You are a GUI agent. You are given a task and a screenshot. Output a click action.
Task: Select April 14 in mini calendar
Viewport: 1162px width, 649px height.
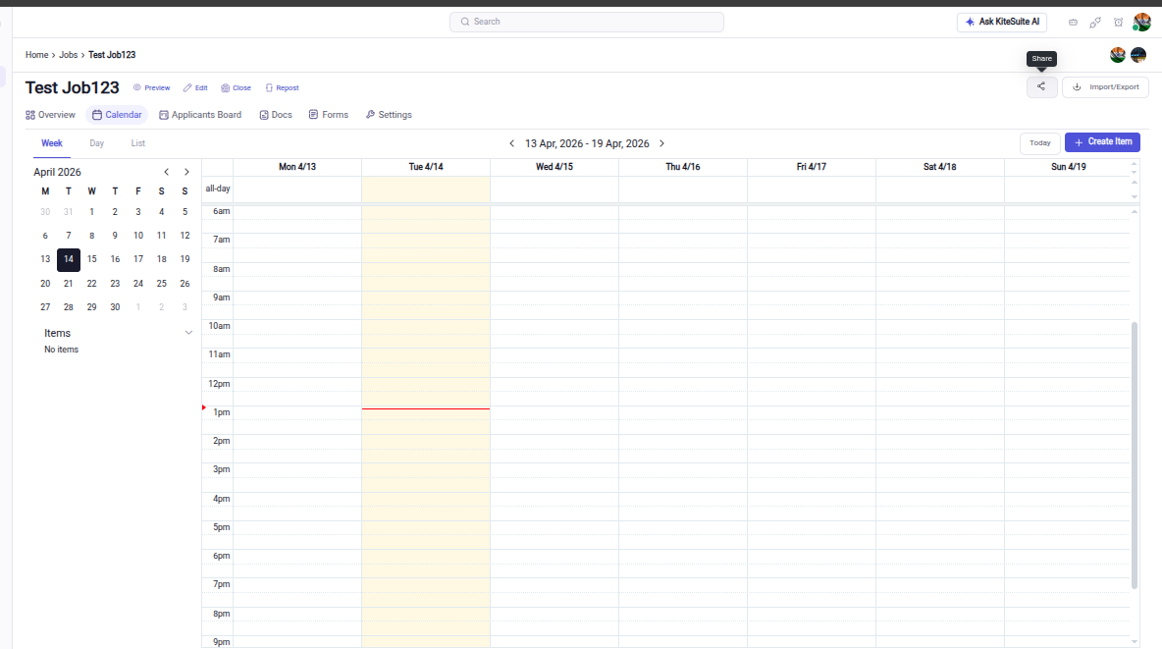[68, 259]
